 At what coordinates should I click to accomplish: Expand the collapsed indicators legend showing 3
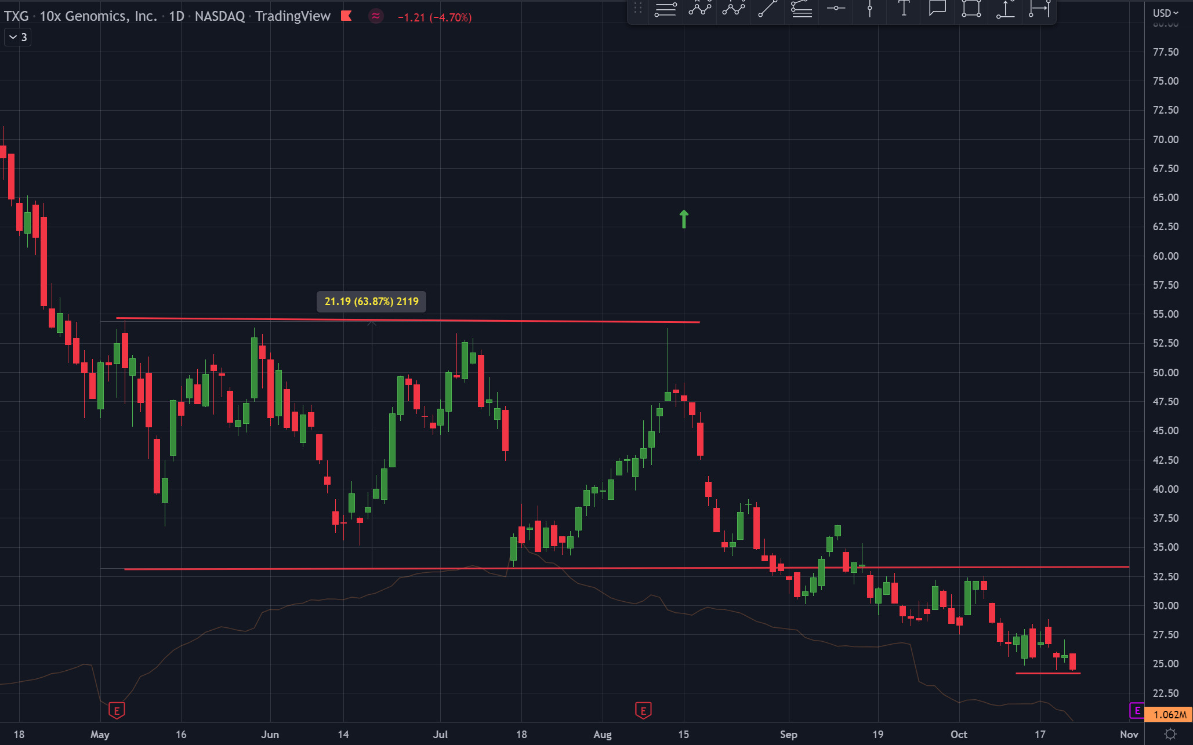[17, 37]
